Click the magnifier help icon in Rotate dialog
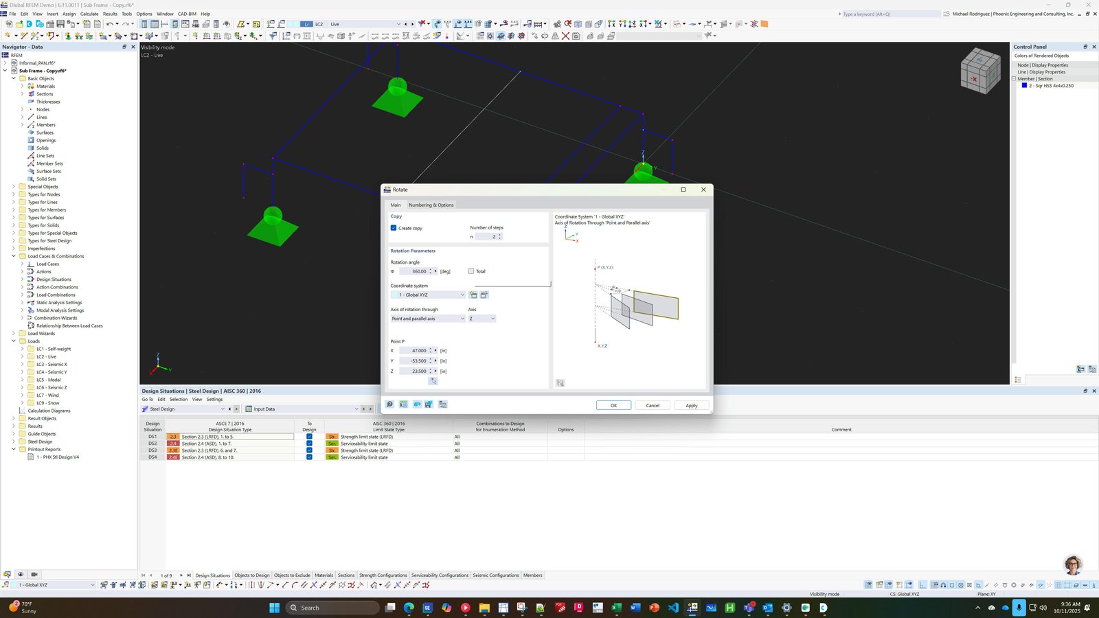 [389, 404]
